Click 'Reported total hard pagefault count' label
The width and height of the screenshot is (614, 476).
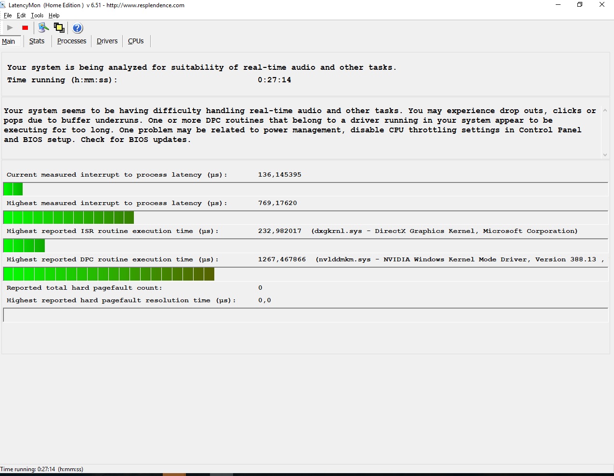[84, 288]
